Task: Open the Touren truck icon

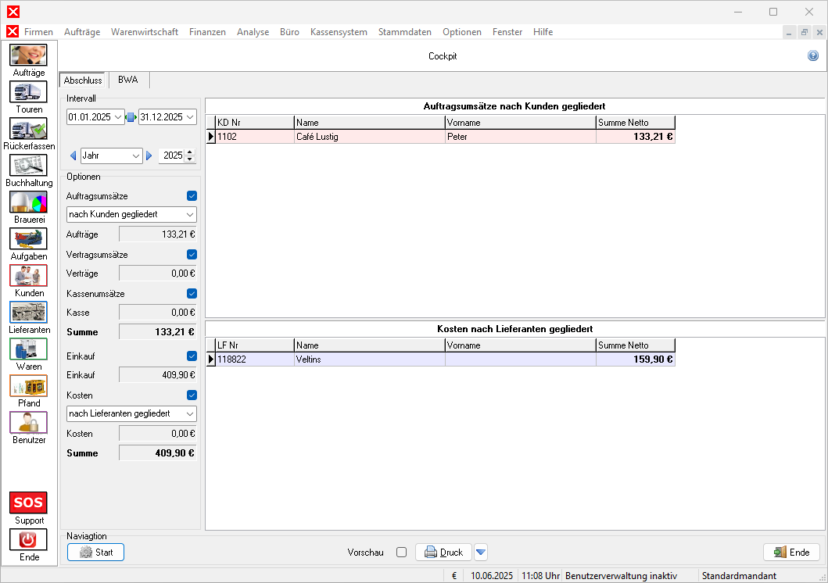Action: coord(28,92)
